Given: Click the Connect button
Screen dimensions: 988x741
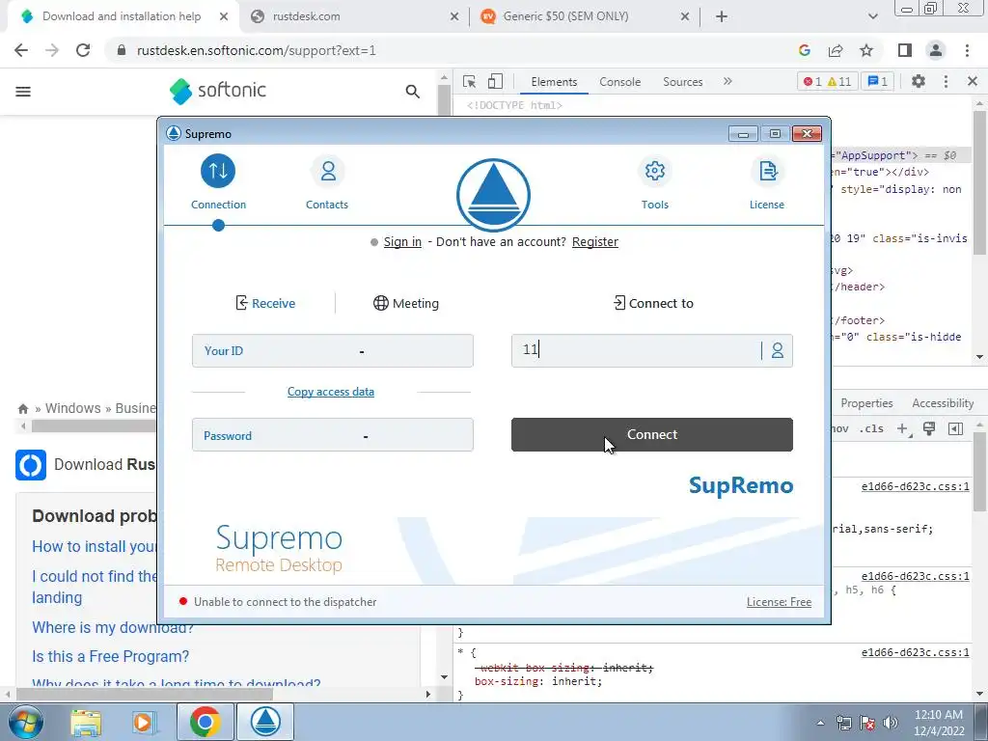Looking at the screenshot, I should click(651, 435).
